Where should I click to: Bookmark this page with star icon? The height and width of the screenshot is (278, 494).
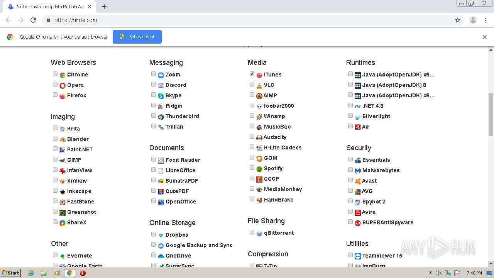point(458,20)
